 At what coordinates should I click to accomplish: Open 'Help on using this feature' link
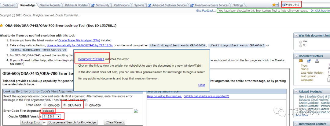click(164, 96)
